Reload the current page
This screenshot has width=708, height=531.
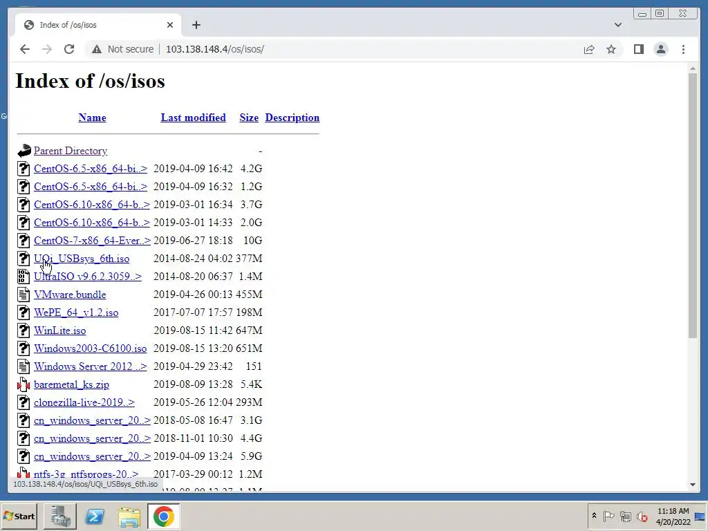point(69,49)
